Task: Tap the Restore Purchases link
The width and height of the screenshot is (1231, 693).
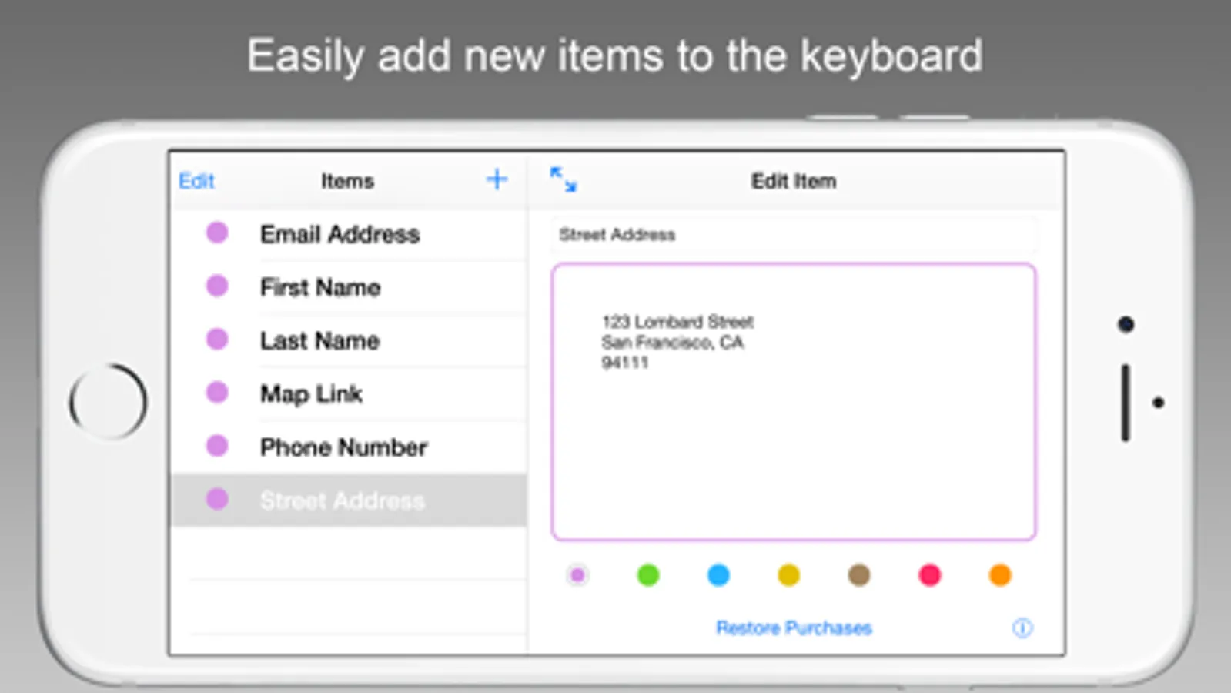Action: [x=794, y=628]
